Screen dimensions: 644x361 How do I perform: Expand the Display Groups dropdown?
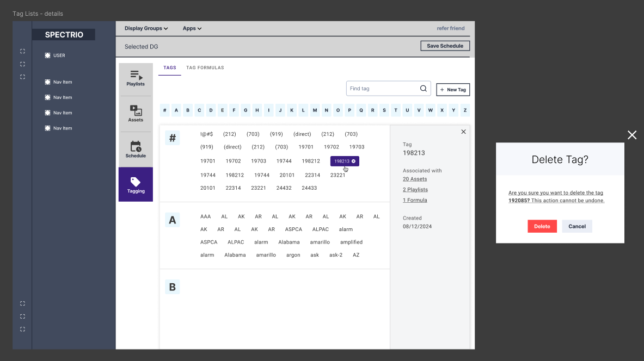(146, 28)
